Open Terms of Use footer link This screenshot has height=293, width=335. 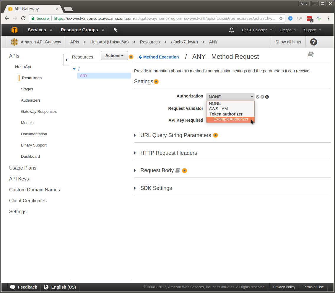313,287
